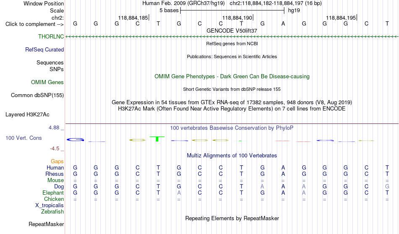The image size is (399, 234).
Task: Click the Window Position label
Action: click(44, 3)
